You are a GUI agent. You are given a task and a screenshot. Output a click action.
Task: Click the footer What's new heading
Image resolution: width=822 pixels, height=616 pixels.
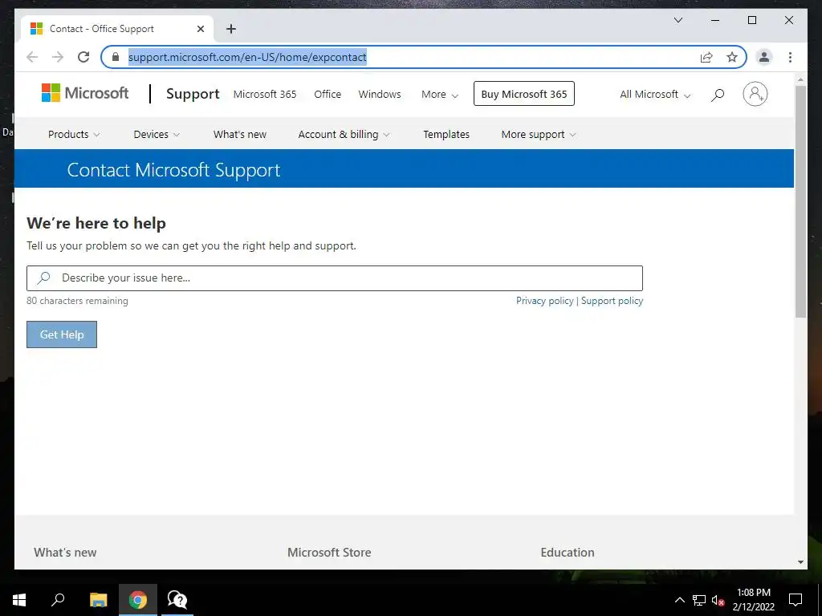pyautogui.click(x=65, y=552)
